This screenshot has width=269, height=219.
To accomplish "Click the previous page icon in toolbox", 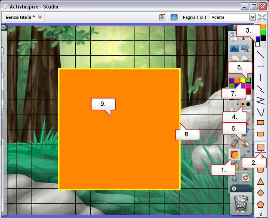I will pos(234,58).
